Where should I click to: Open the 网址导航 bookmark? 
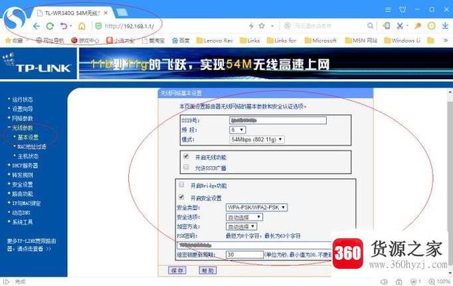pos(50,41)
